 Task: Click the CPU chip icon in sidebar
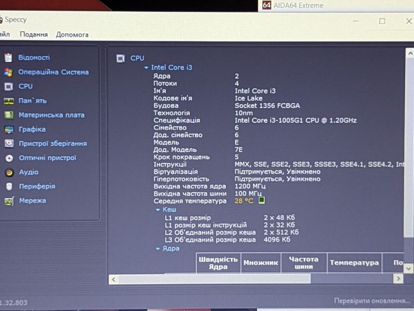pos(8,86)
